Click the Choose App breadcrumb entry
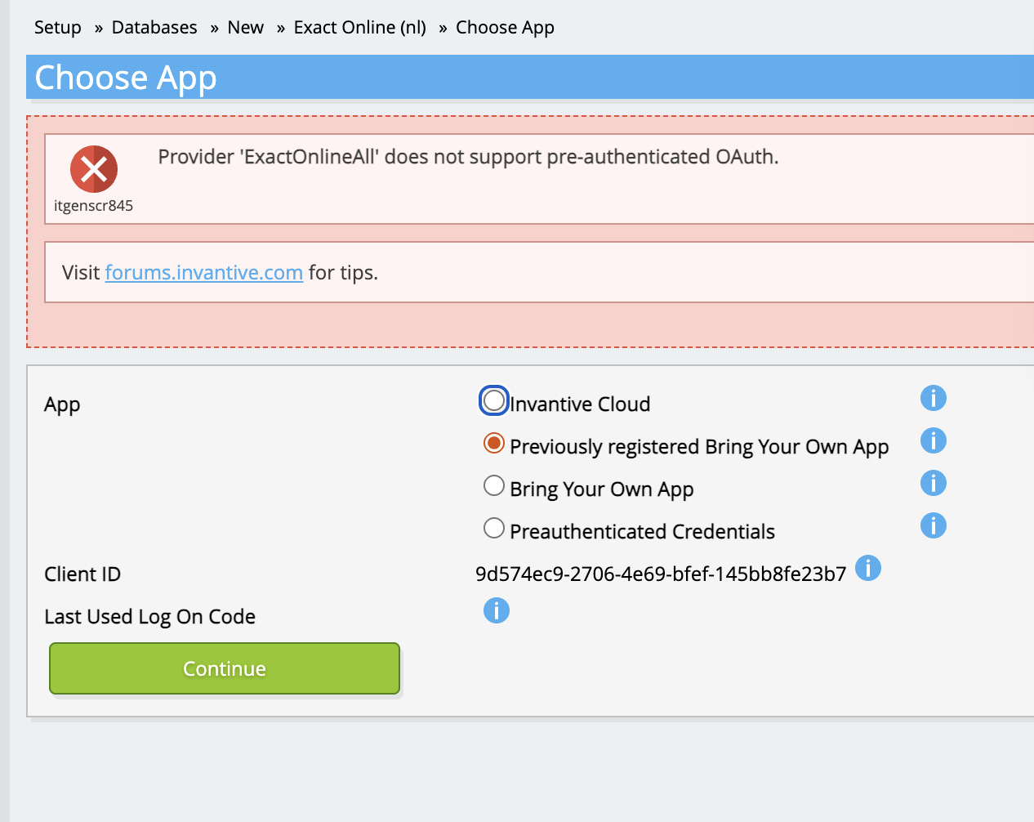This screenshot has height=822, width=1034. [x=505, y=28]
